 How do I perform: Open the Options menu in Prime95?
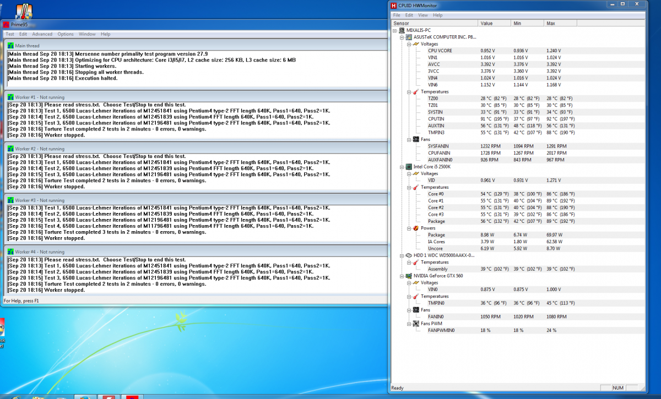tap(66, 34)
